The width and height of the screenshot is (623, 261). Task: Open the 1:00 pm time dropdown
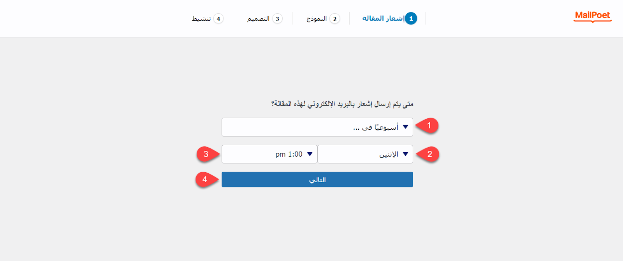tap(269, 154)
